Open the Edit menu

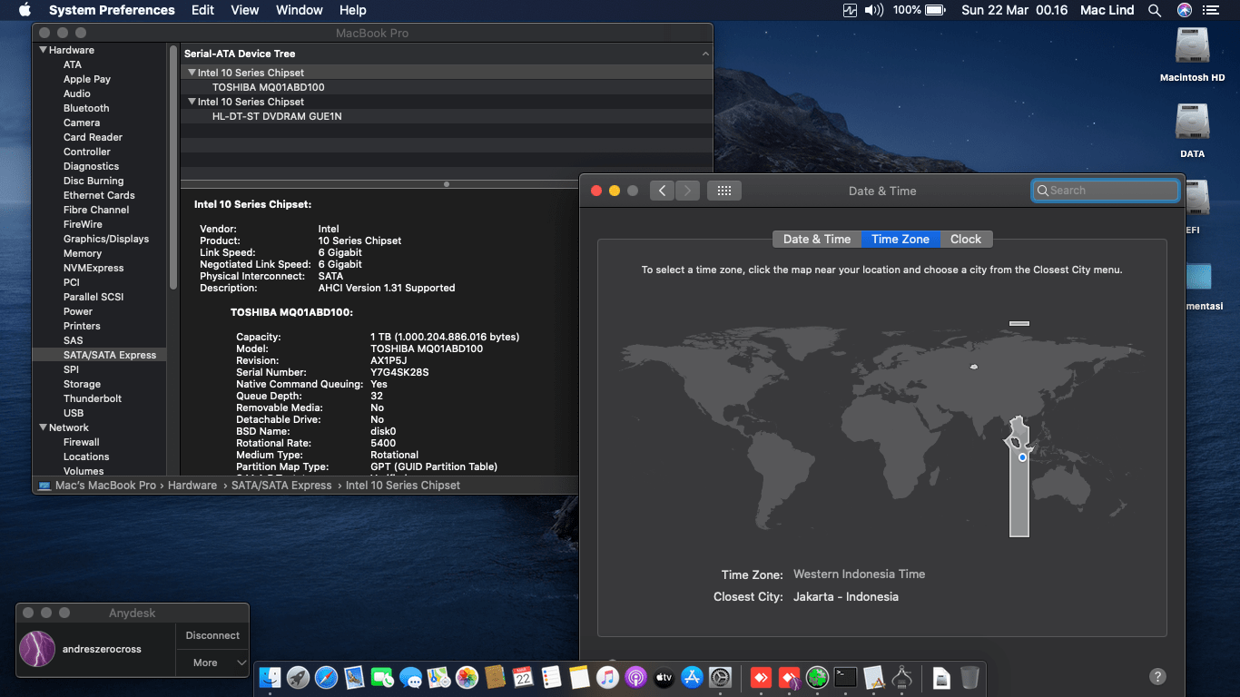point(202,10)
